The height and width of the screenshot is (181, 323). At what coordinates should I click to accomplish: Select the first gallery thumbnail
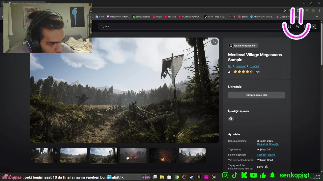coord(44,155)
